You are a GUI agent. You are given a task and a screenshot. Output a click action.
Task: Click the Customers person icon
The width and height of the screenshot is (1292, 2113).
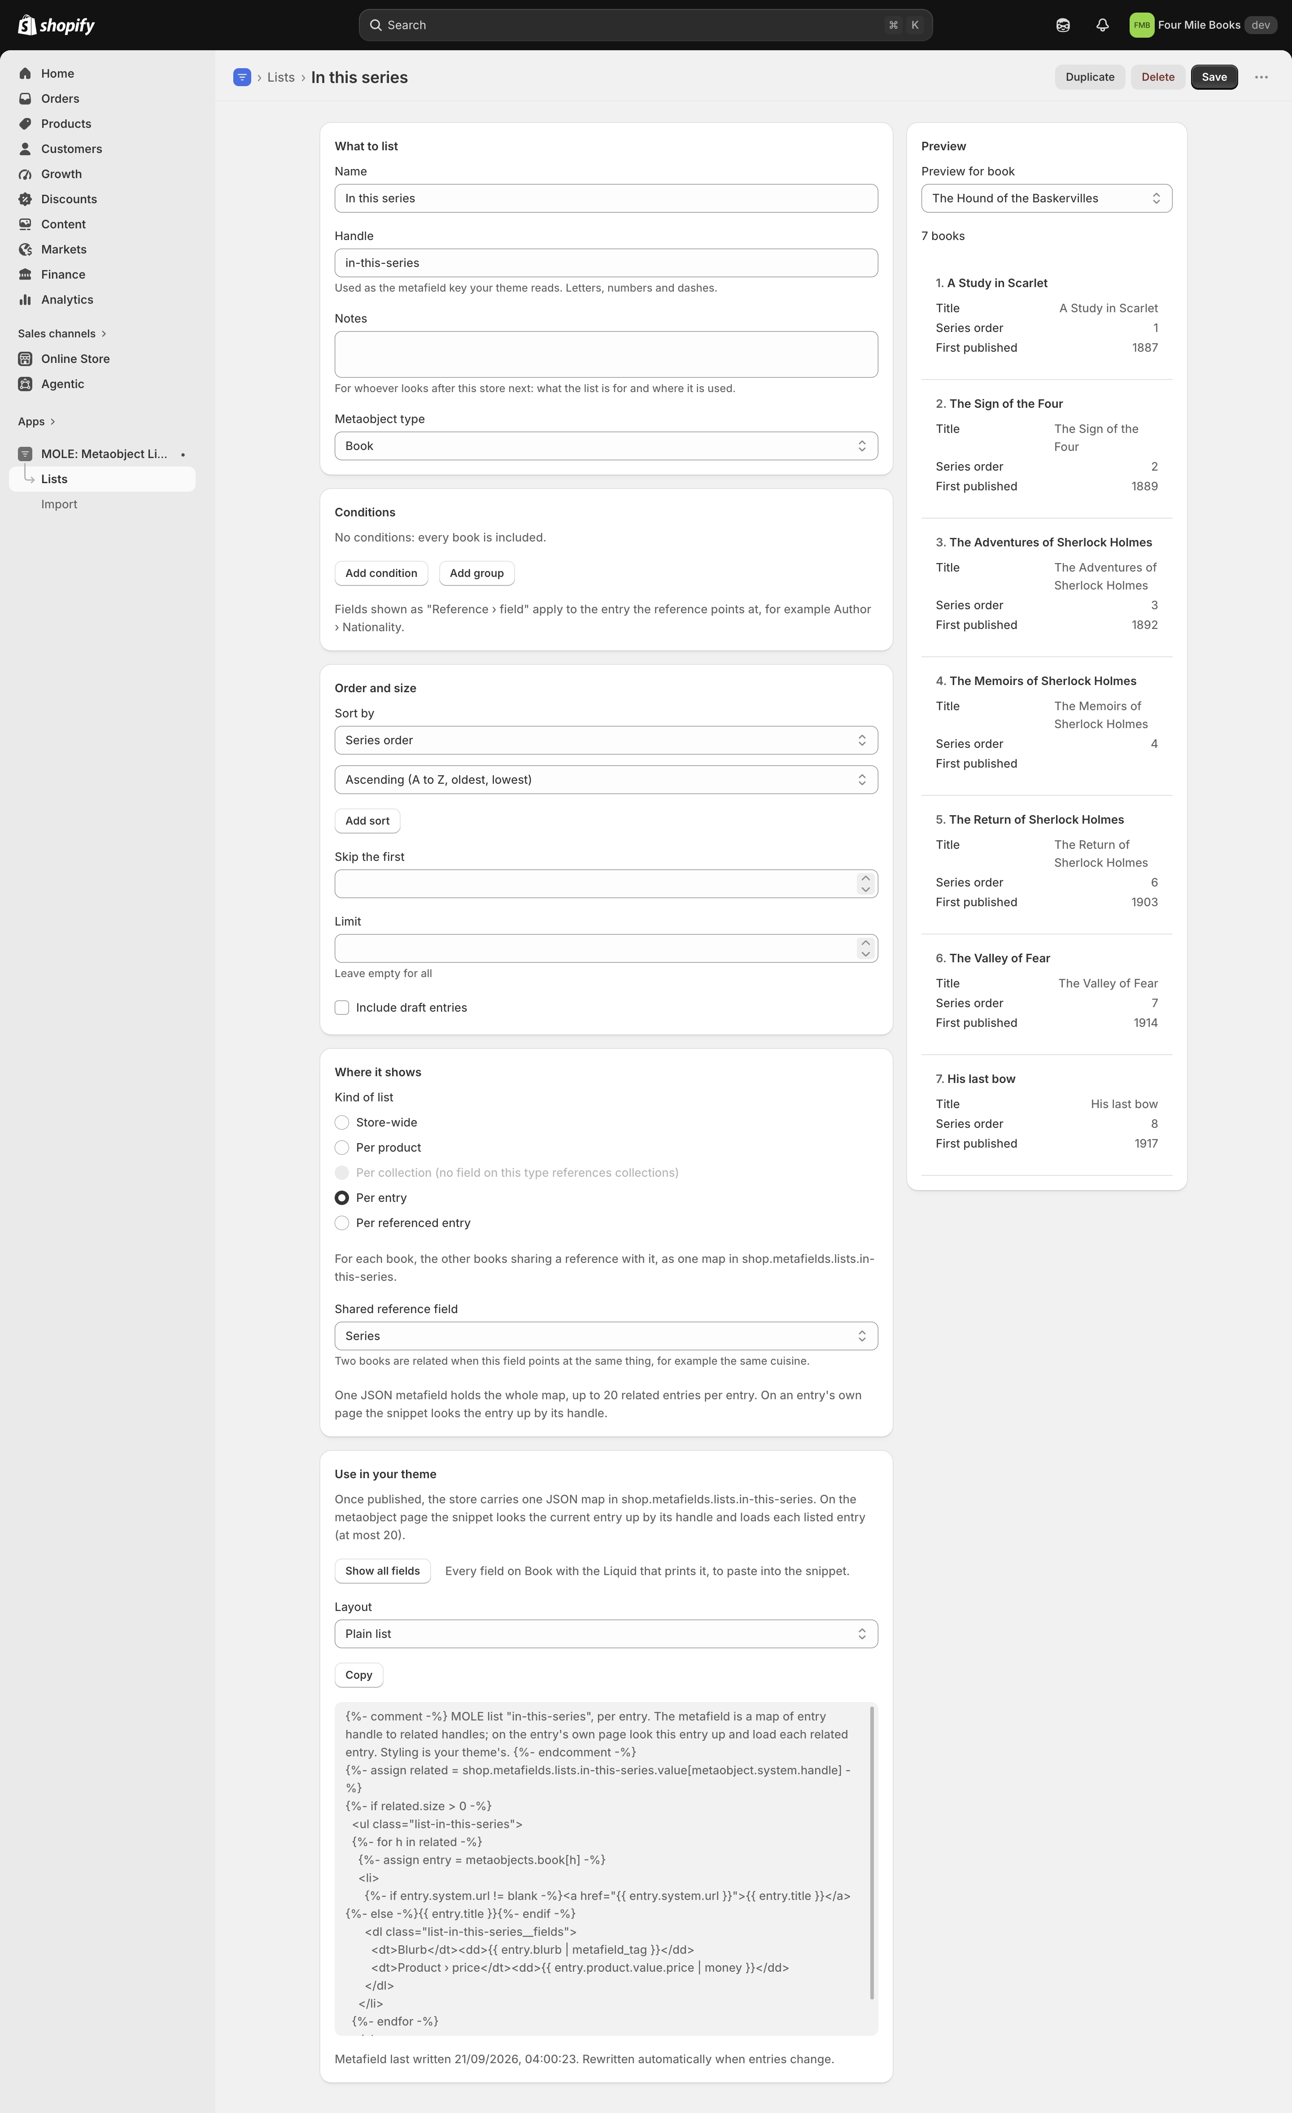26,149
